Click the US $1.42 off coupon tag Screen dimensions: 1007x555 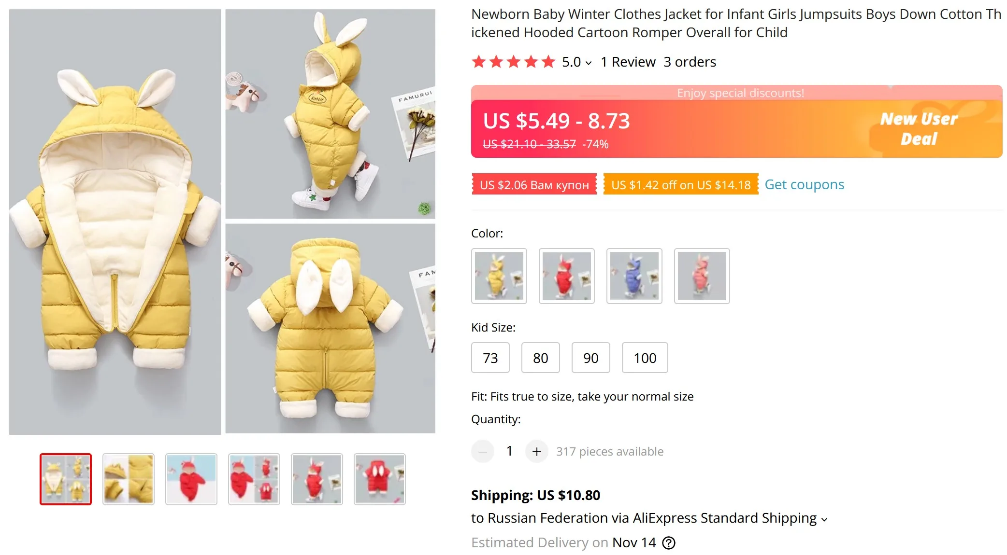click(x=680, y=184)
